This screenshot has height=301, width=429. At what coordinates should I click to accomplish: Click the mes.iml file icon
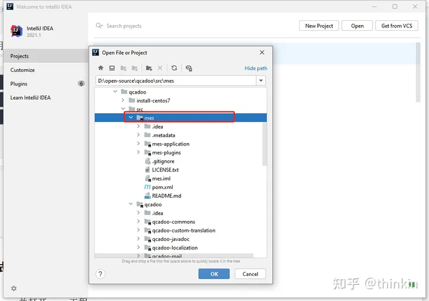pyautogui.click(x=148, y=178)
